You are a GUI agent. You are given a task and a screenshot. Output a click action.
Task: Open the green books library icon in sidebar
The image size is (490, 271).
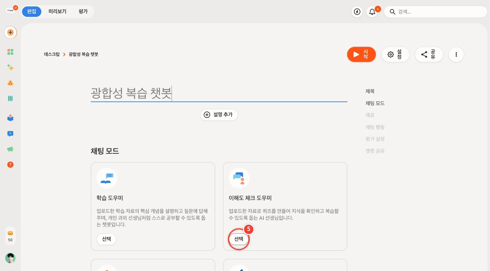(x=10, y=98)
